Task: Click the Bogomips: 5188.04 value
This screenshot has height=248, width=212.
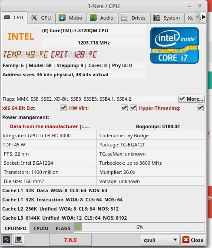Action: click(158, 126)
